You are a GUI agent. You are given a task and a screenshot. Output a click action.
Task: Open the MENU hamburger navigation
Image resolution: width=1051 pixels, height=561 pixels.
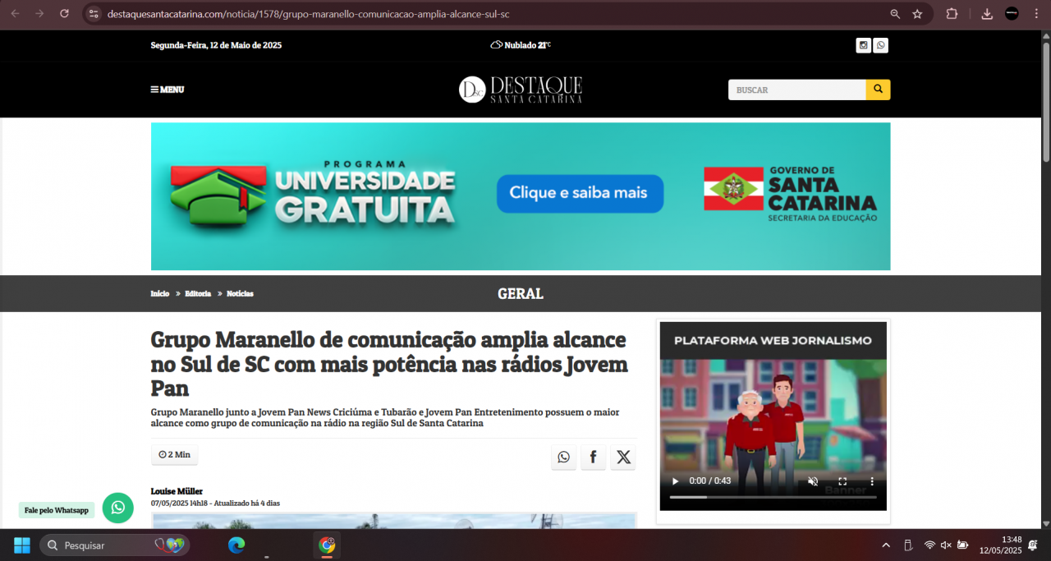(x=168, y=90)
